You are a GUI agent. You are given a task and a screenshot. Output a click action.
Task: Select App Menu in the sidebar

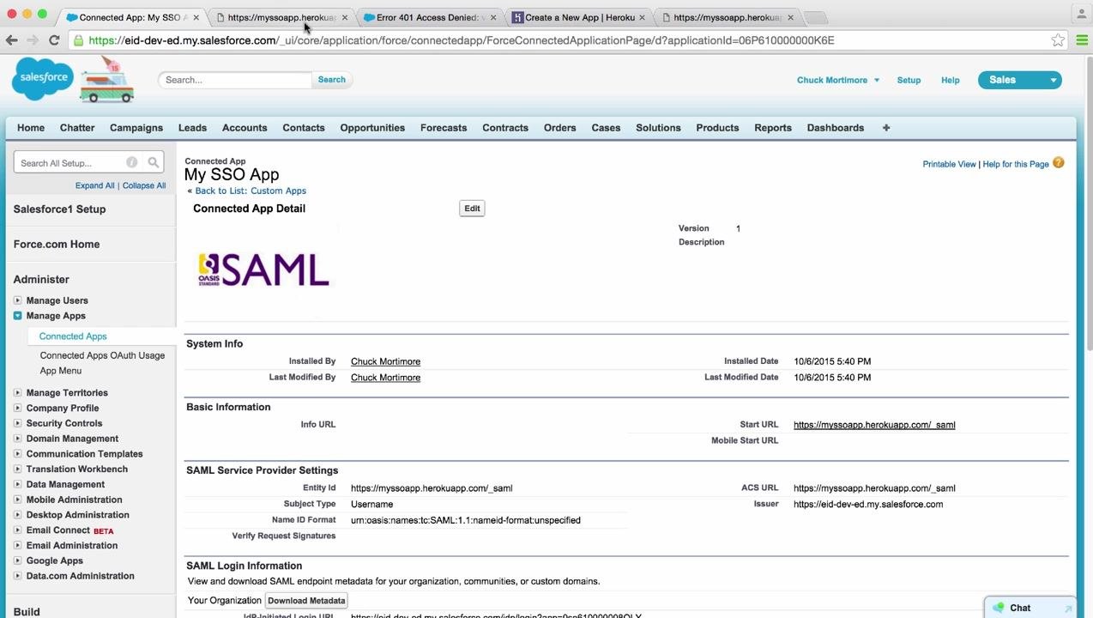pyautogui.click(x=61, y=371)
